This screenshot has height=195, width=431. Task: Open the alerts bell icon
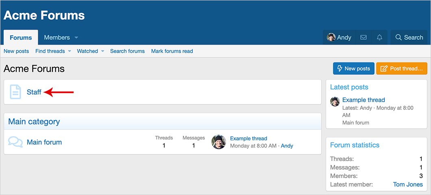[379, 38]
